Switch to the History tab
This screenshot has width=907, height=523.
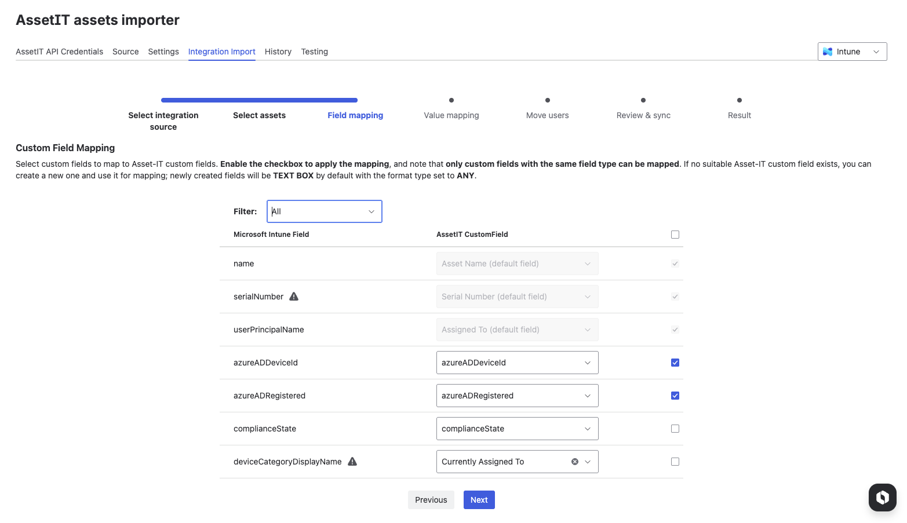[x=278, y=52]
